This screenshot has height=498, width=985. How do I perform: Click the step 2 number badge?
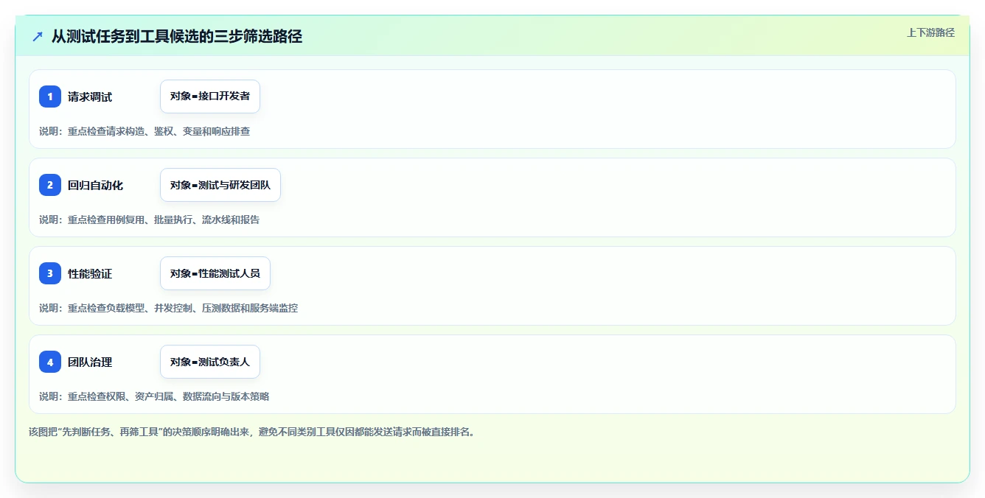(x=50, y=185)
